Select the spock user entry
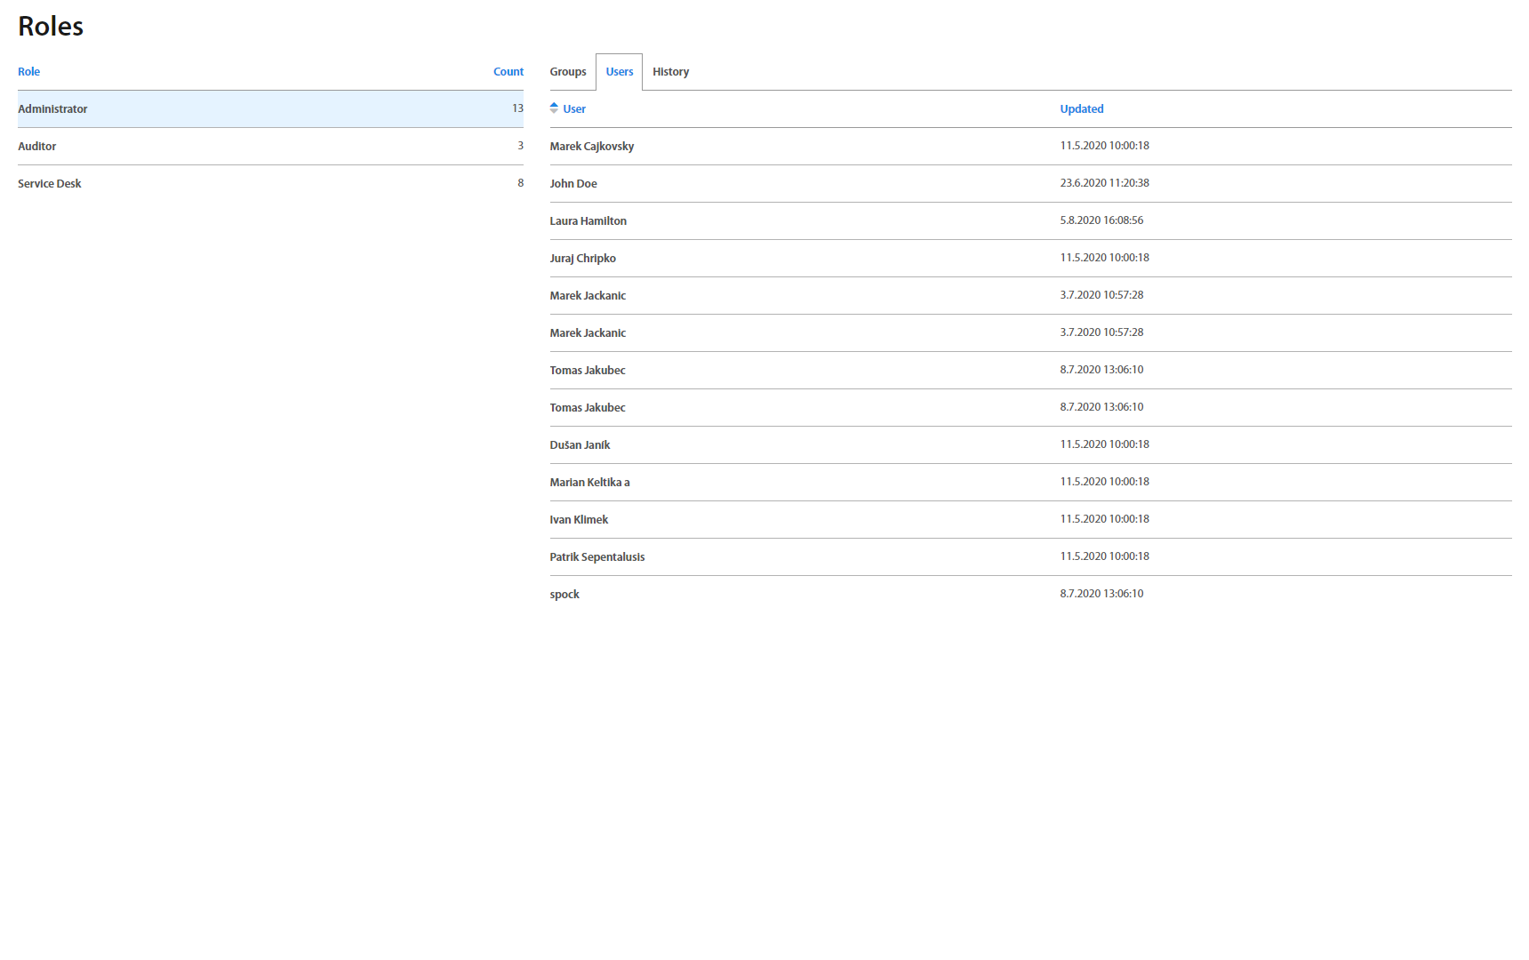 (x=564, y=595)
